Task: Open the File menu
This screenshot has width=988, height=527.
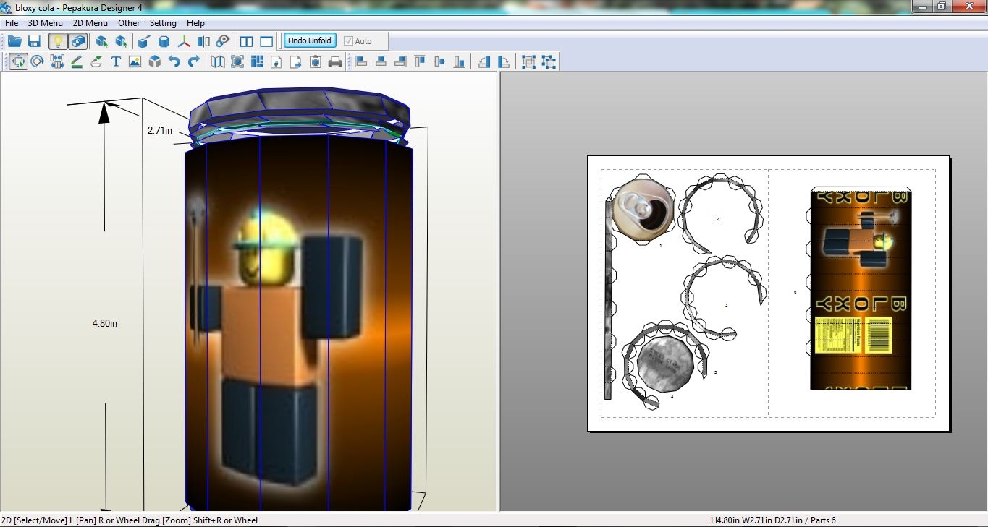Action: tap(12, 23)
